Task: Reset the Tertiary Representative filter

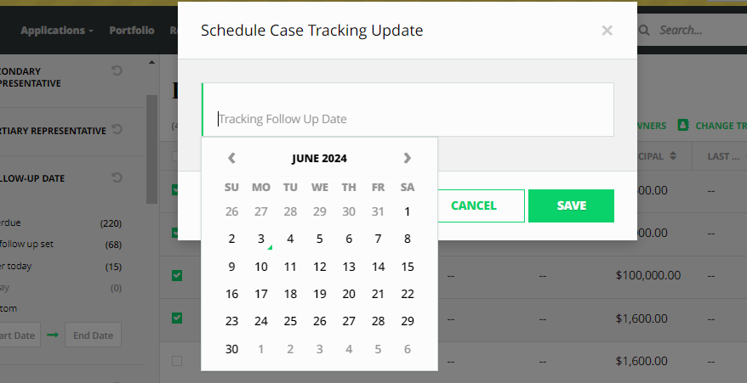Action: tap(117, 130)
